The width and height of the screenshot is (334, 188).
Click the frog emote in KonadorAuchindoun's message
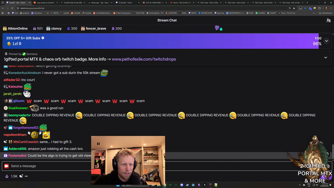point(104,73)
